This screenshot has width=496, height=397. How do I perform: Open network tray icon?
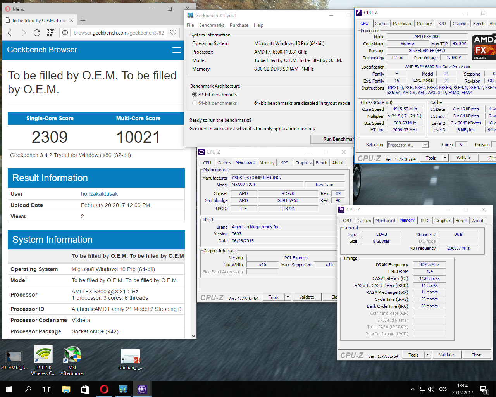[422, 389]
